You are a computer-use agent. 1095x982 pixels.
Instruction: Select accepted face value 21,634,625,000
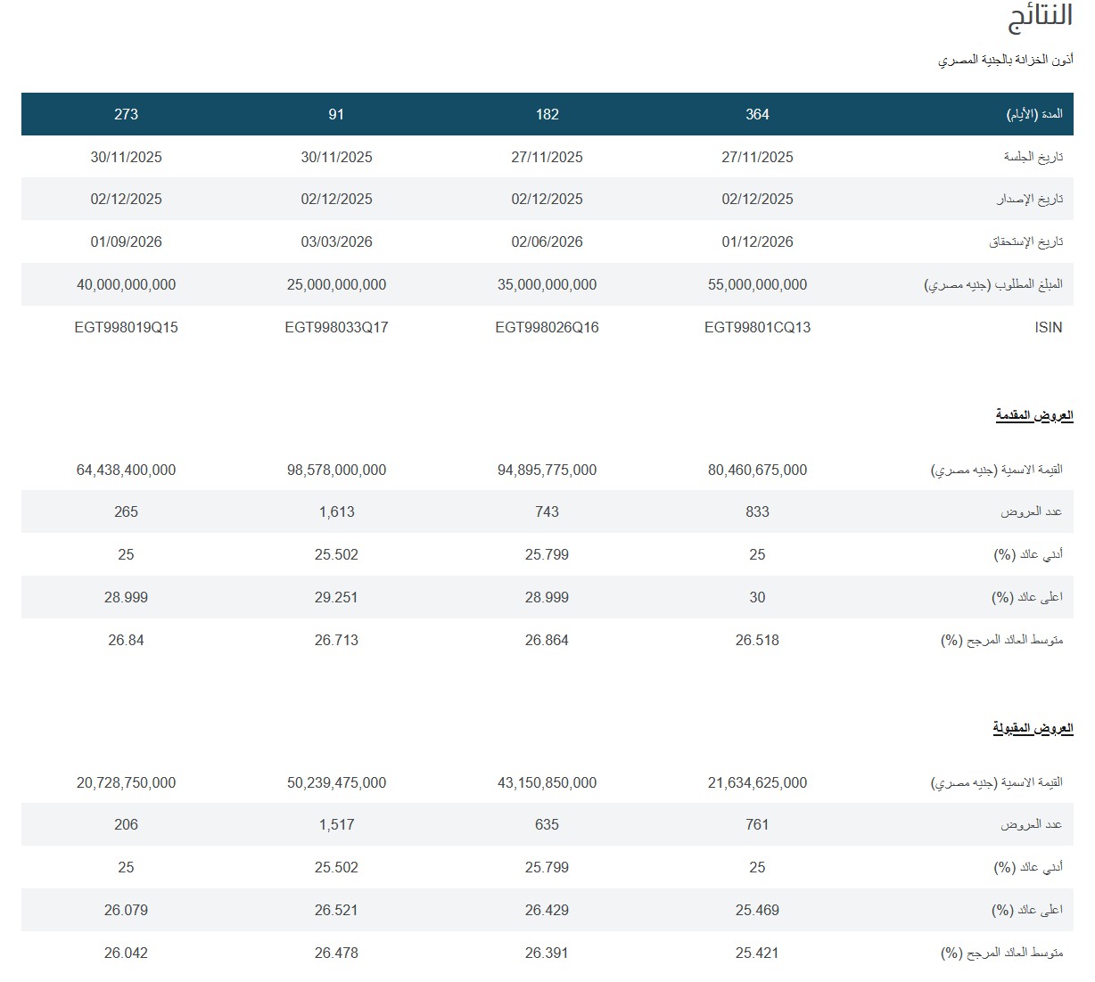757,782
